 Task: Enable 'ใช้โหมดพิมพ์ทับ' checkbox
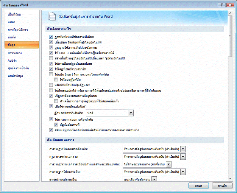(56, 79)
